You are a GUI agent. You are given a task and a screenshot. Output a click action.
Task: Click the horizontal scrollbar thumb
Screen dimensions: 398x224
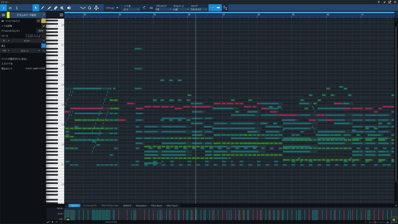point(111,222)
